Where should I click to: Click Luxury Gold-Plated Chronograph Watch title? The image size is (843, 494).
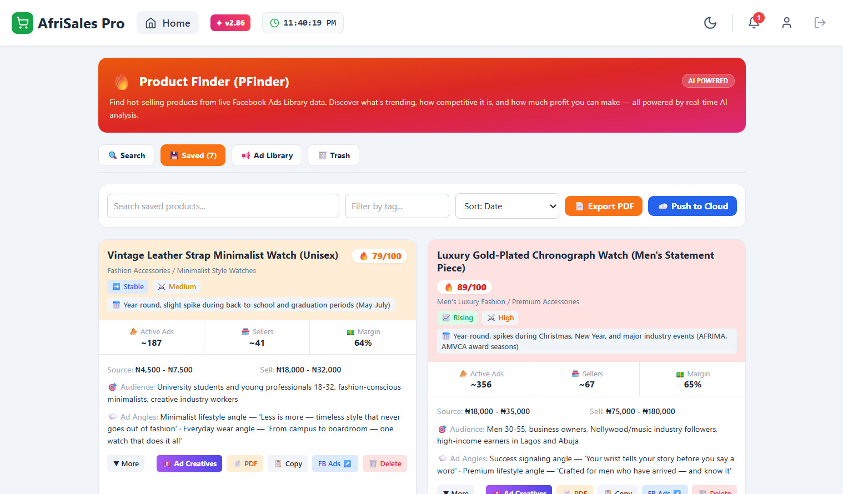pos(575,261)
